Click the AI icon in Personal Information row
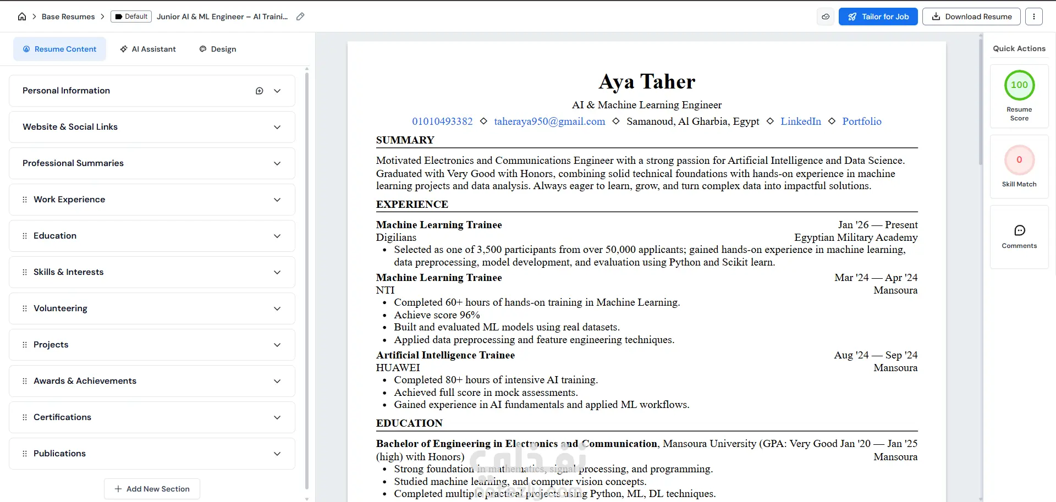Screen dimensions: 1056x502 260,91
